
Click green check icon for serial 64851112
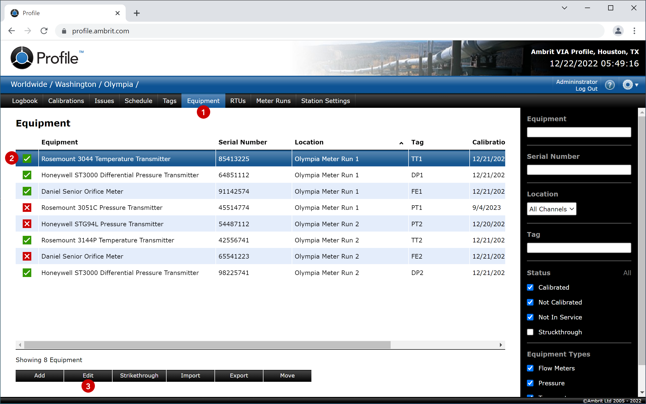click(27, 175)
